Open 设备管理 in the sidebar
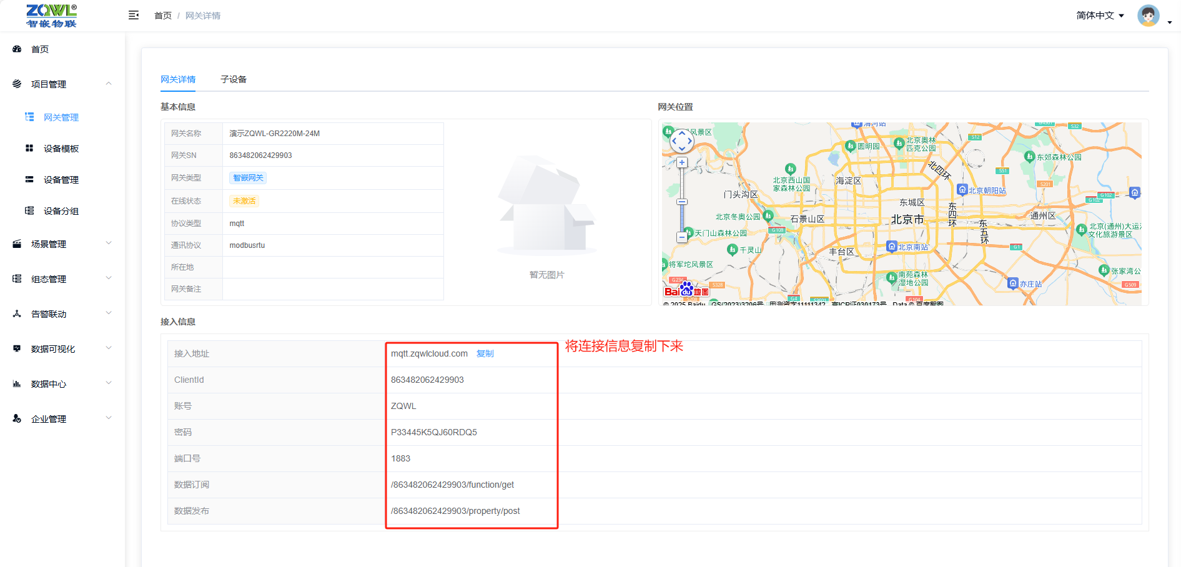Image resolution: width=1181 pixels, height=567 pixels. [61, 180]
